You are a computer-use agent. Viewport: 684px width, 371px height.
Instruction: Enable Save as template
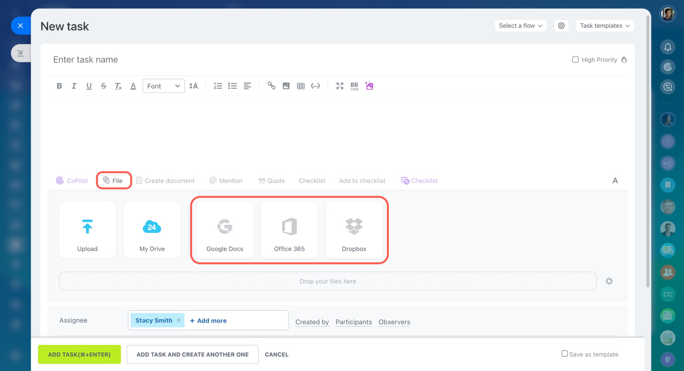pos(564,353)
